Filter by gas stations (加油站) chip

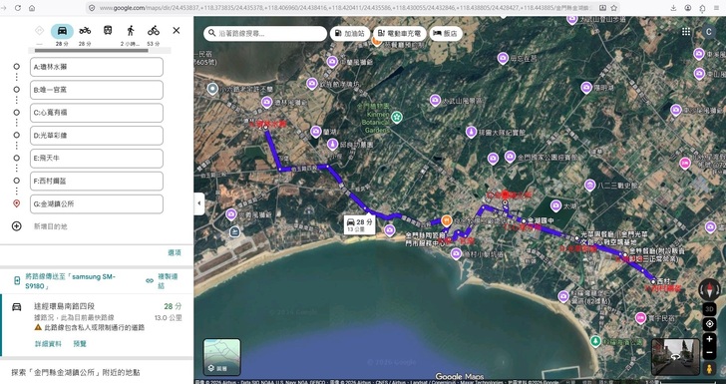[x=350, y=33]
